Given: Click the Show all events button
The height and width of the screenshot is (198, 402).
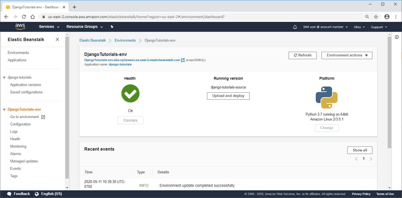Looking at the screenshot, I should [360, 150].
